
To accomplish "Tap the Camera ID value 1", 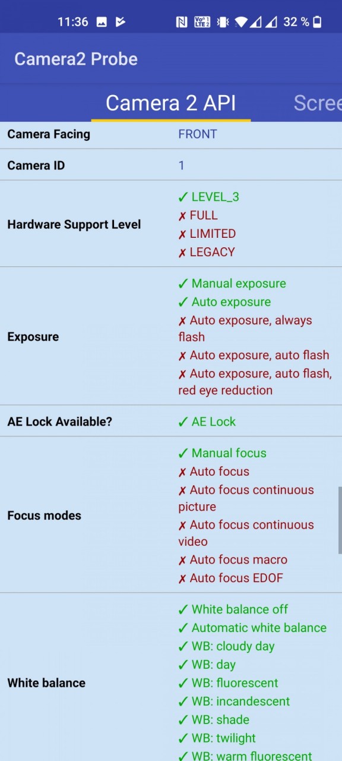I will point(182,165).
